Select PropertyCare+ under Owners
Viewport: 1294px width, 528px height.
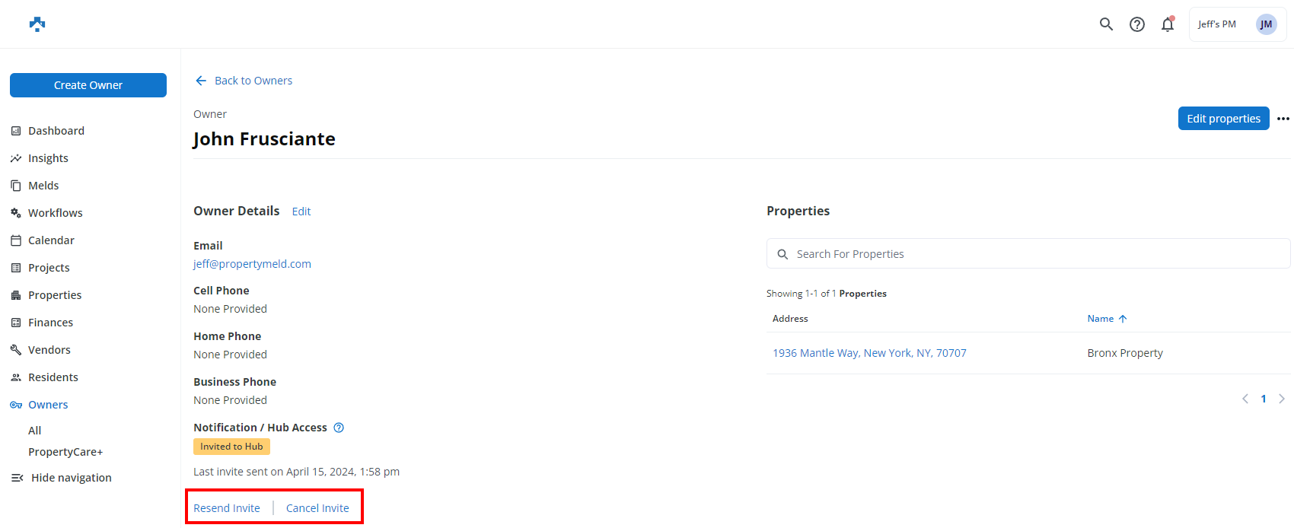(x=65, y=452)
